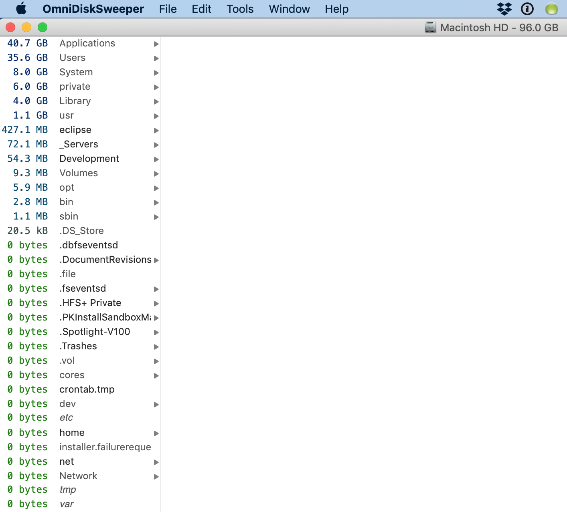This screenshot has height=512, width=567.
Task: Open the 1Password menu bar icon
Action: point(527,9)
